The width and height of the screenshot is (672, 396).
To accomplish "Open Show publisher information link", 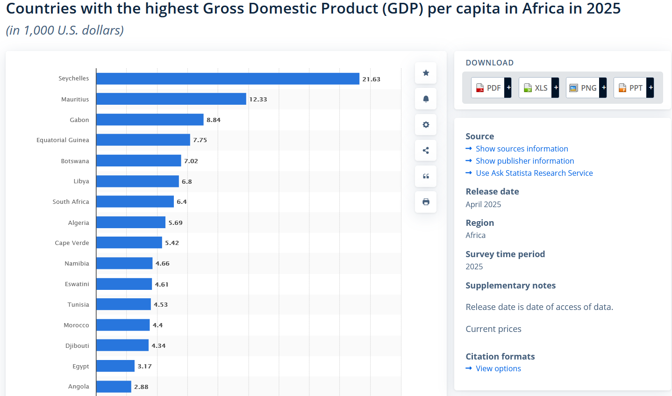I will [x=524, y=161].
